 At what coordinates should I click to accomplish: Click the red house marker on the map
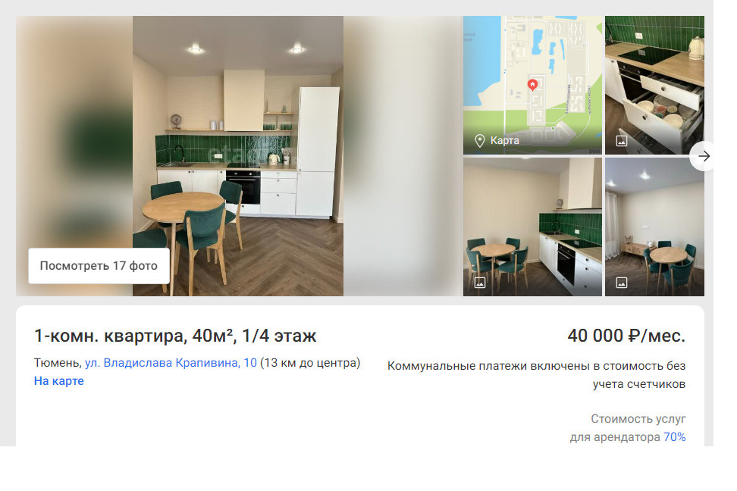532,85
